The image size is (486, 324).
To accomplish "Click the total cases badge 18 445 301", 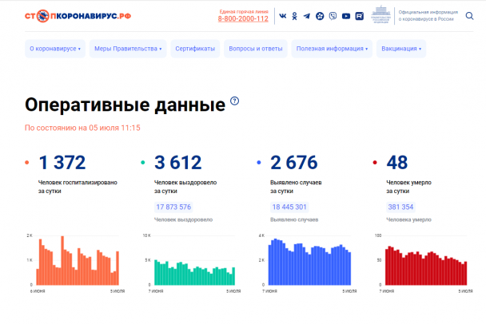I will click(289, 207).
